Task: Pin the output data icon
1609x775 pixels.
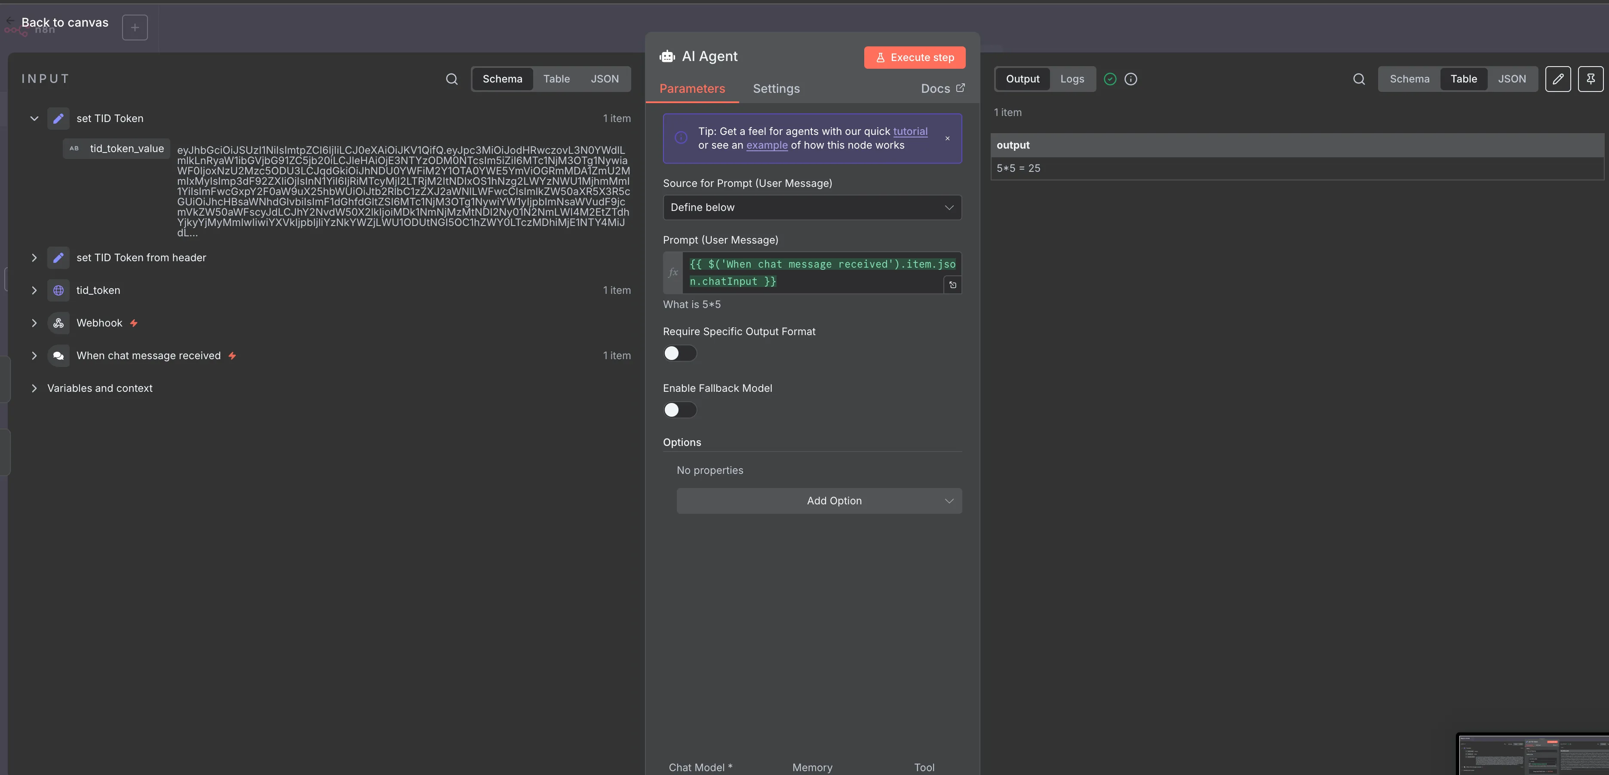Action: [x=1590, y=79]
